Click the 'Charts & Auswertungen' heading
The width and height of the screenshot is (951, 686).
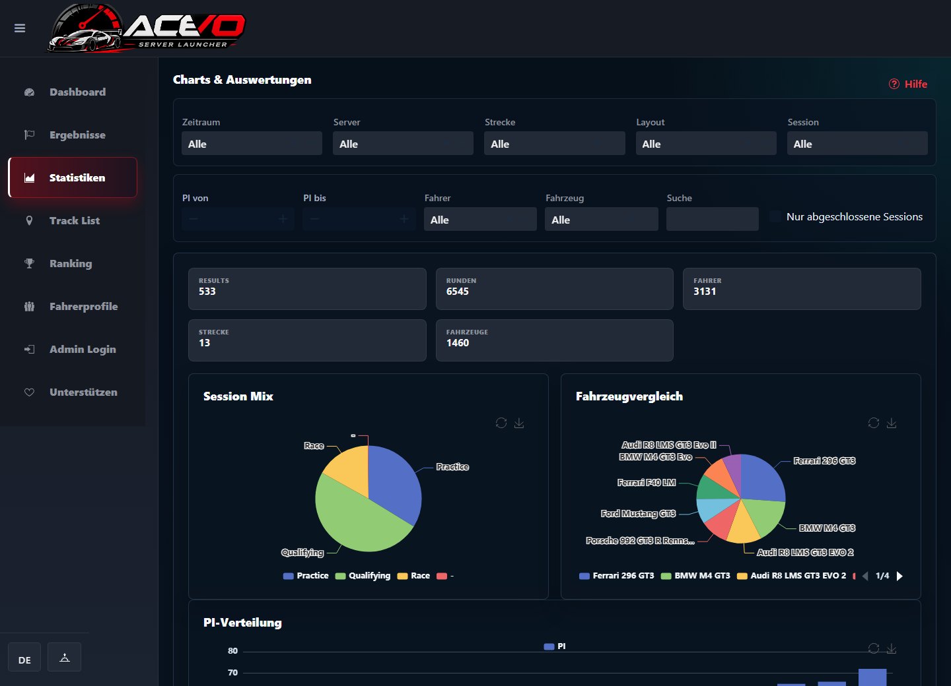click(x=242, y=80)
